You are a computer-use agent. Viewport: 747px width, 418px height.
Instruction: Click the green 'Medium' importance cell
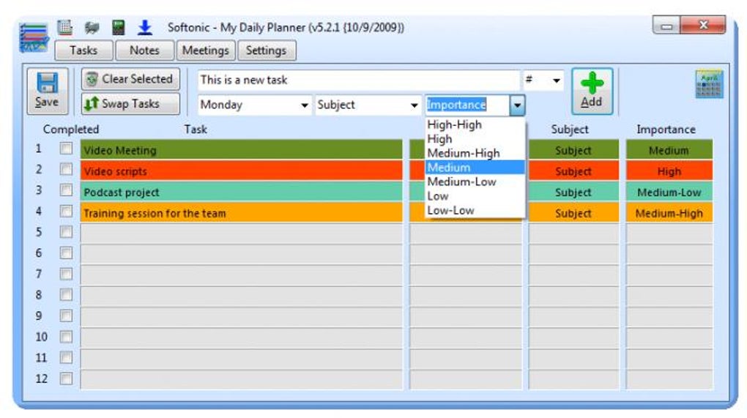(x=669, y=150)
